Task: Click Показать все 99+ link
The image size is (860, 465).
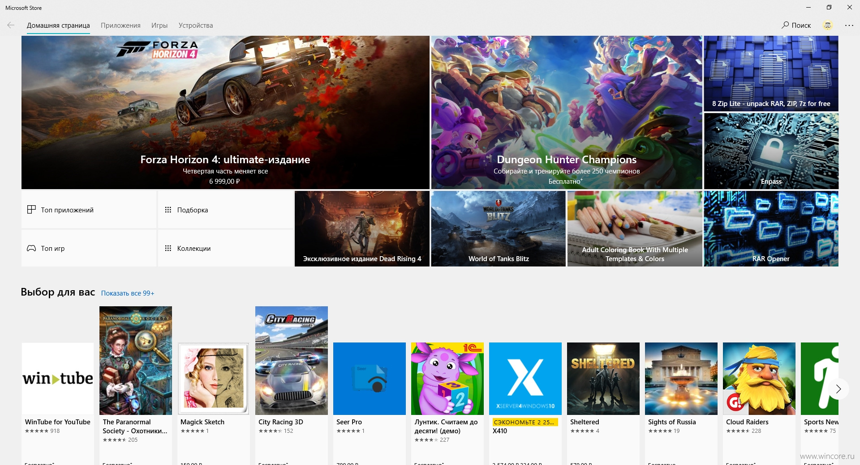Action: (x=128, y=293)
